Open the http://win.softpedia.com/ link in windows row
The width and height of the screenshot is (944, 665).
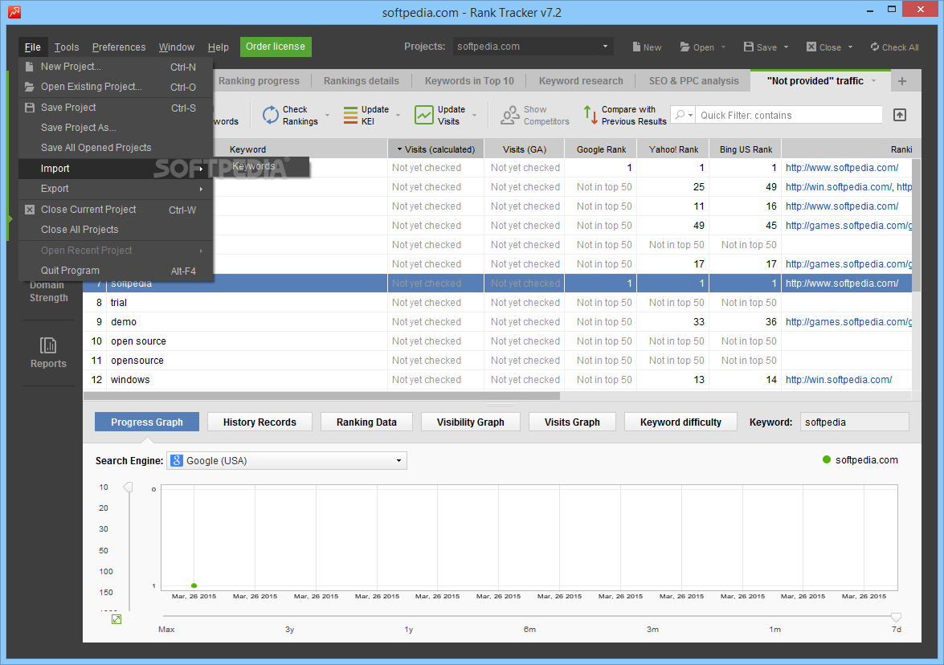point(839,380)
